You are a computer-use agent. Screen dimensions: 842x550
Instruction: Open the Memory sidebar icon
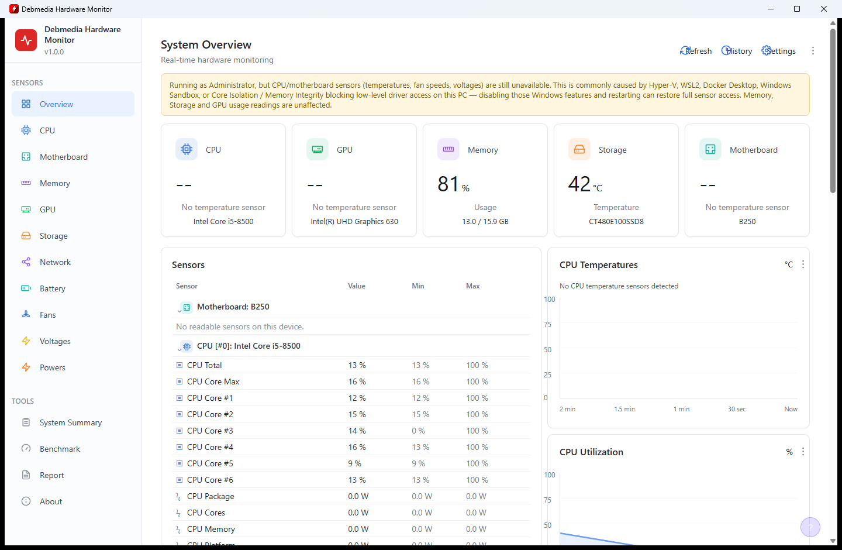point(26,183)
